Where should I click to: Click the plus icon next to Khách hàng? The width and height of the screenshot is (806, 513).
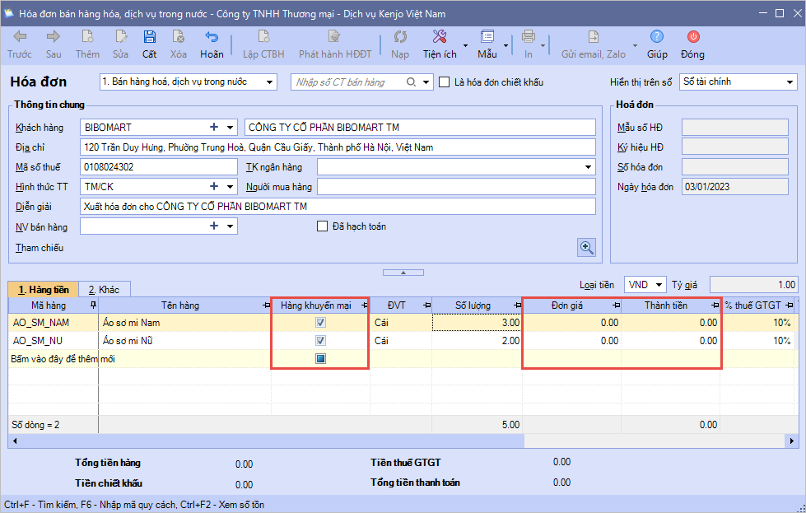[x=215, y=128]
